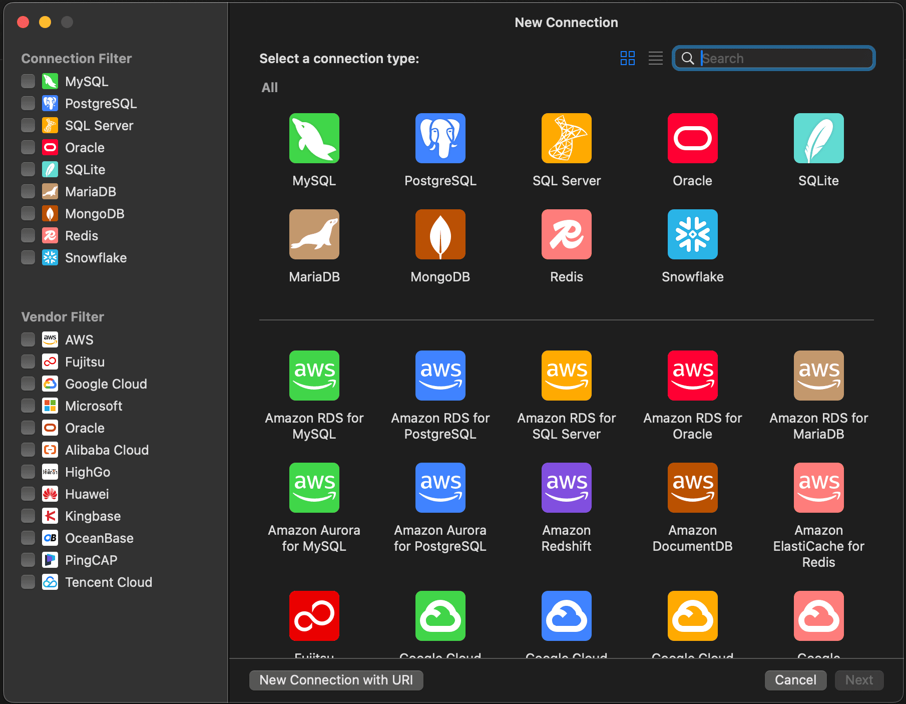
Task: Tick the Tencent Cloud vendor filter
Action: 28,582
